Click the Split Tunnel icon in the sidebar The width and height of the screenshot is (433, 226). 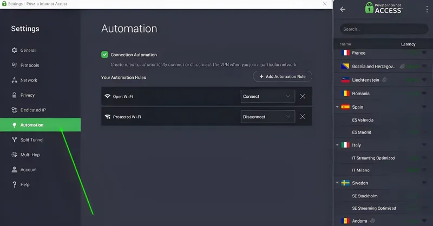click(15, 140)
